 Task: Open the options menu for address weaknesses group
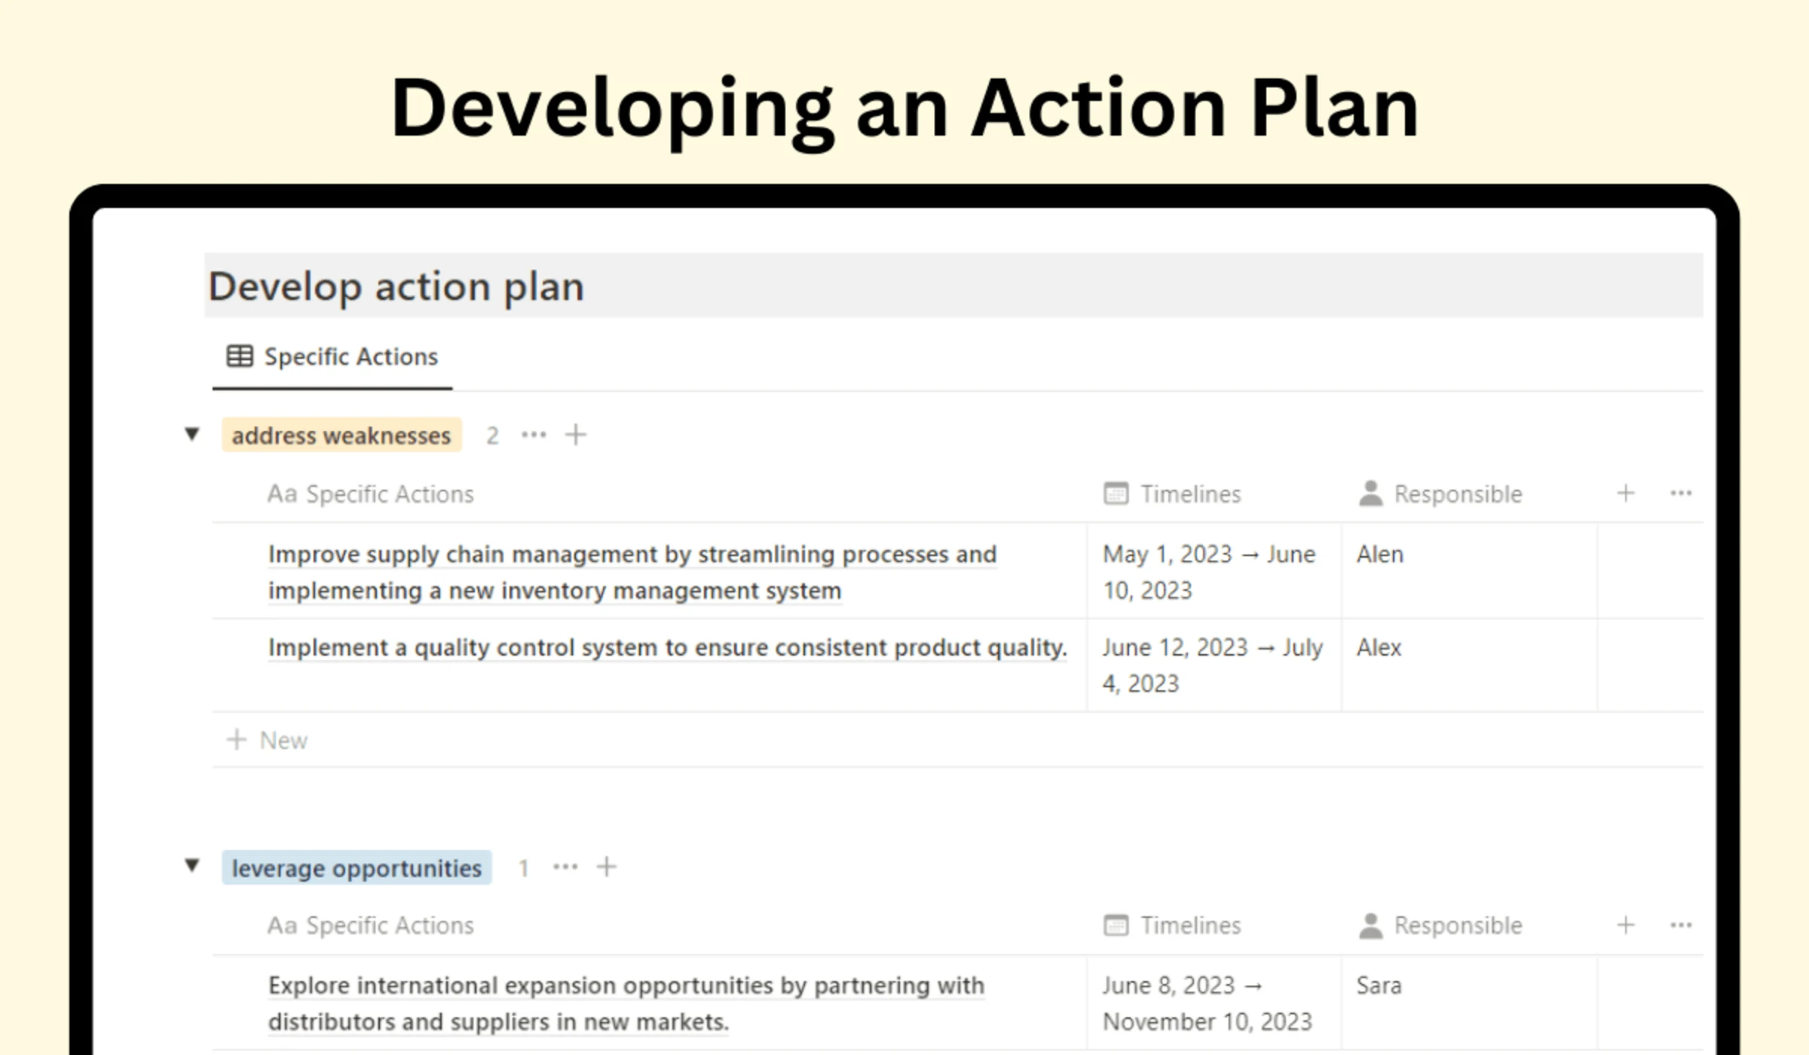[x=534, y=434]
